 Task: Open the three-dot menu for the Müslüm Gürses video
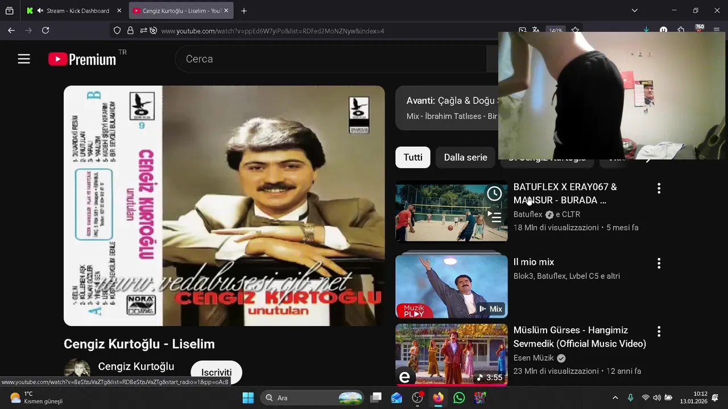coord(659,332)
